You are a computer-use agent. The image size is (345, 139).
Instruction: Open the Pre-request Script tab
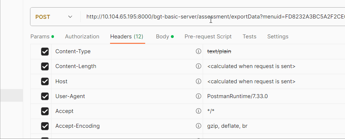[x=208, y=37]
